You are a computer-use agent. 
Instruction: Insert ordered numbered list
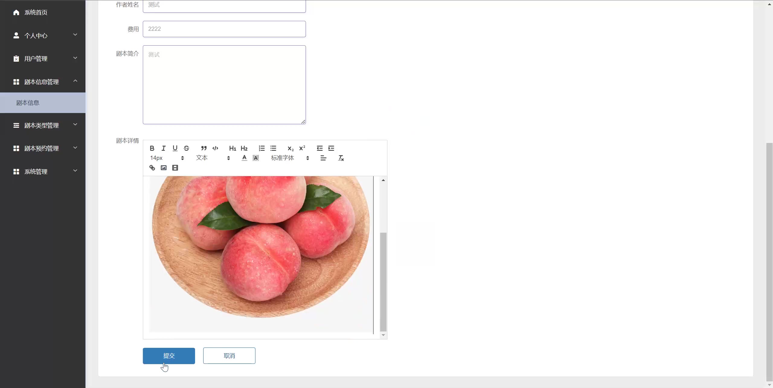click(x=262, y=148)
